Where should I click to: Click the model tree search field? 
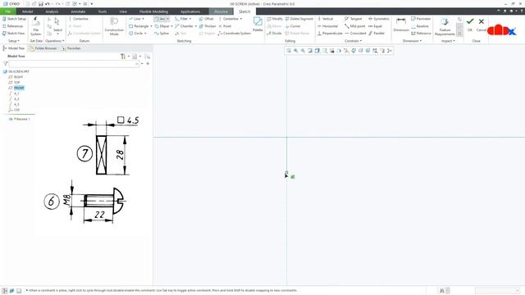coord(74,64)
